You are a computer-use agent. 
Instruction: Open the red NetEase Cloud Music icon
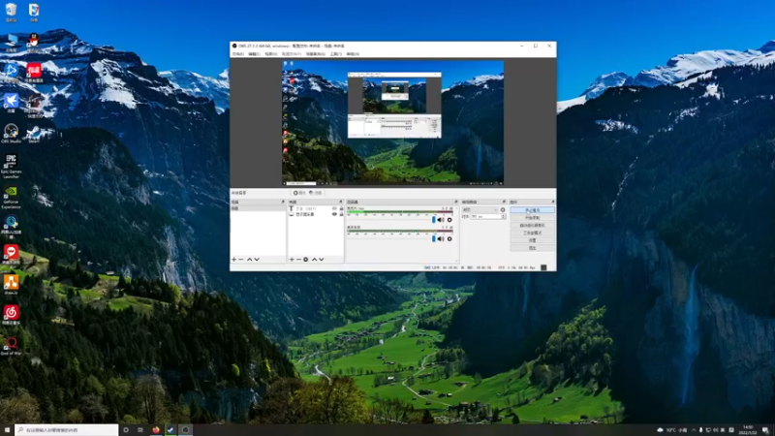coord(11,314)
